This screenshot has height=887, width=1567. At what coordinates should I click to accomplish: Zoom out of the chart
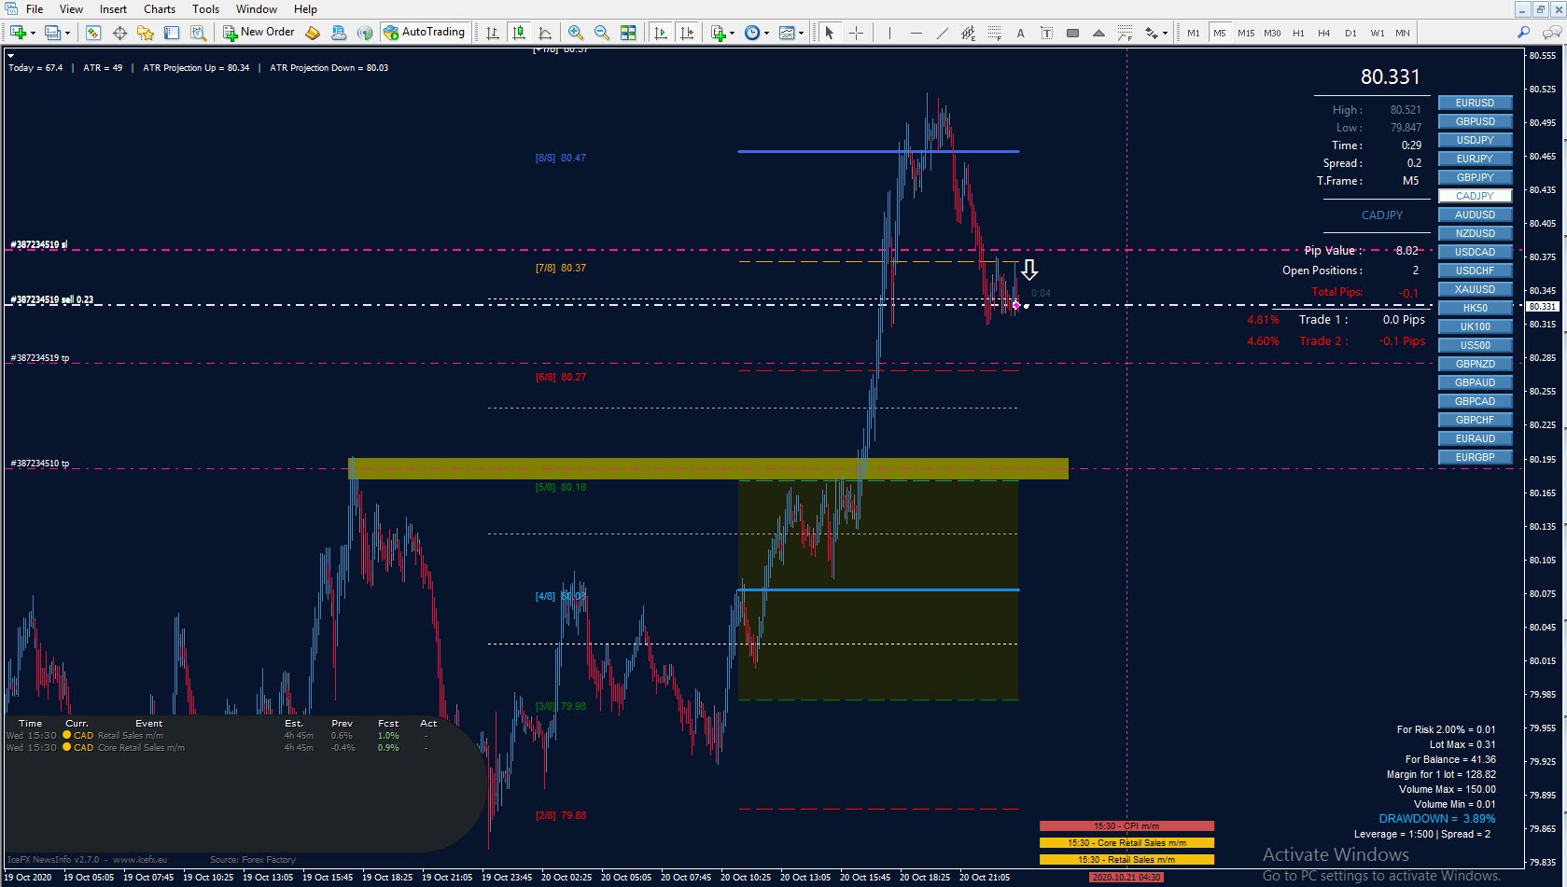click(x=602, y=33)
